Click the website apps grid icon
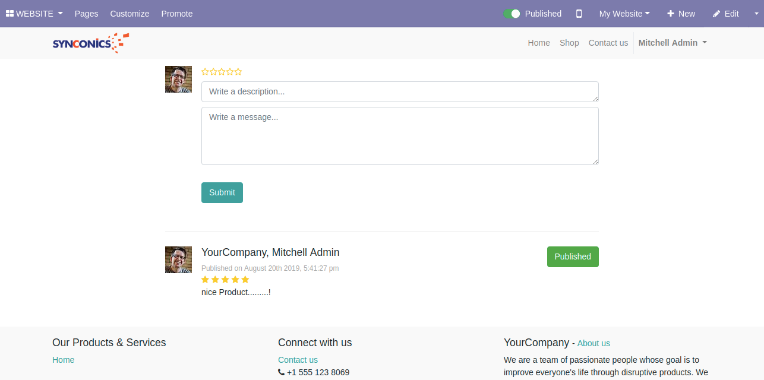This screenshot has height=380, width=764. pos(10,14)
